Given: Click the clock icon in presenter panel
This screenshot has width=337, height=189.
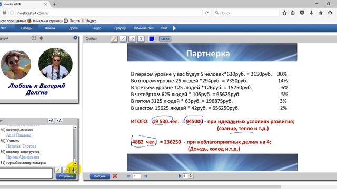Looking at the screenshot, I should pyautogui.click(x=34, y=38).
